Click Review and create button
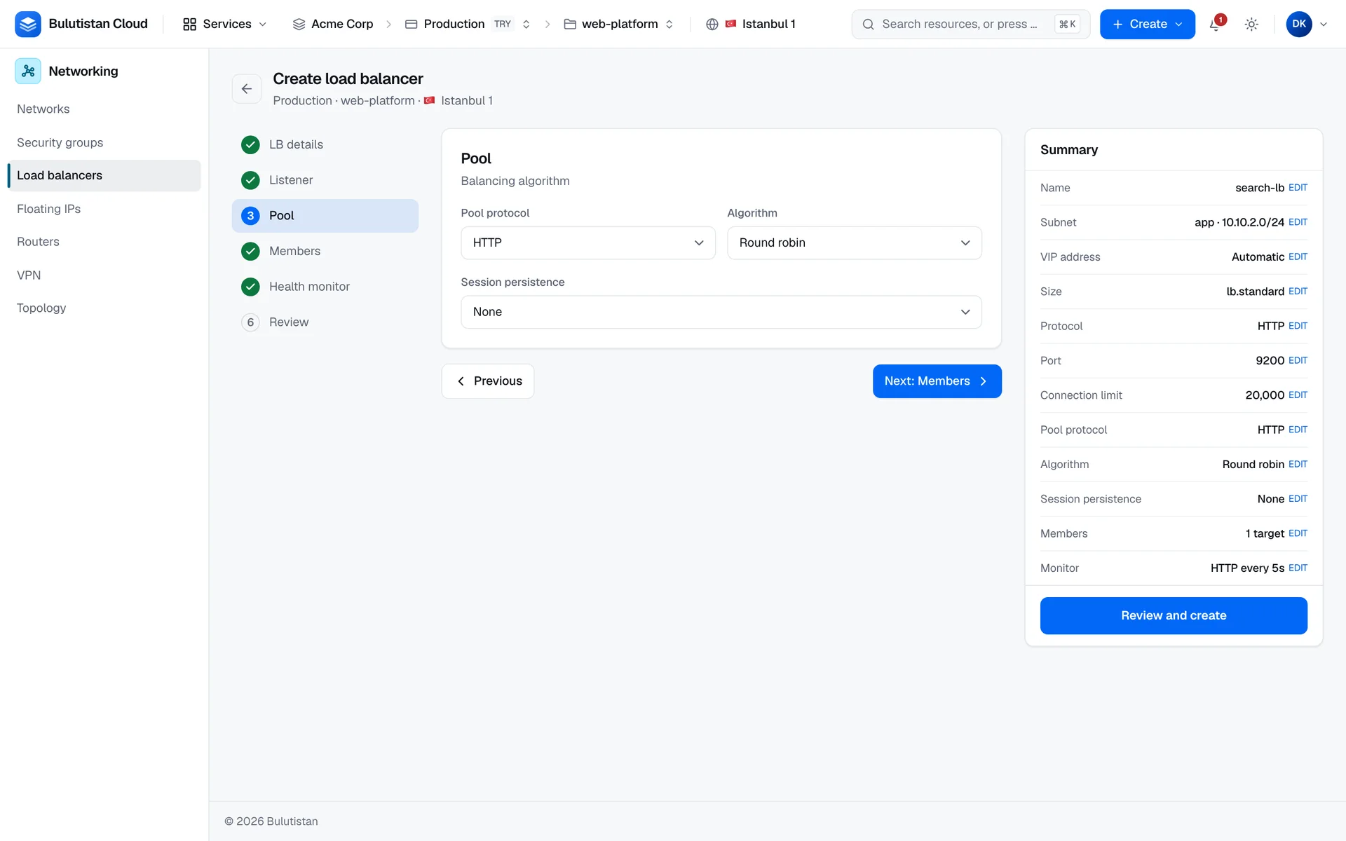 point(1174,616)
